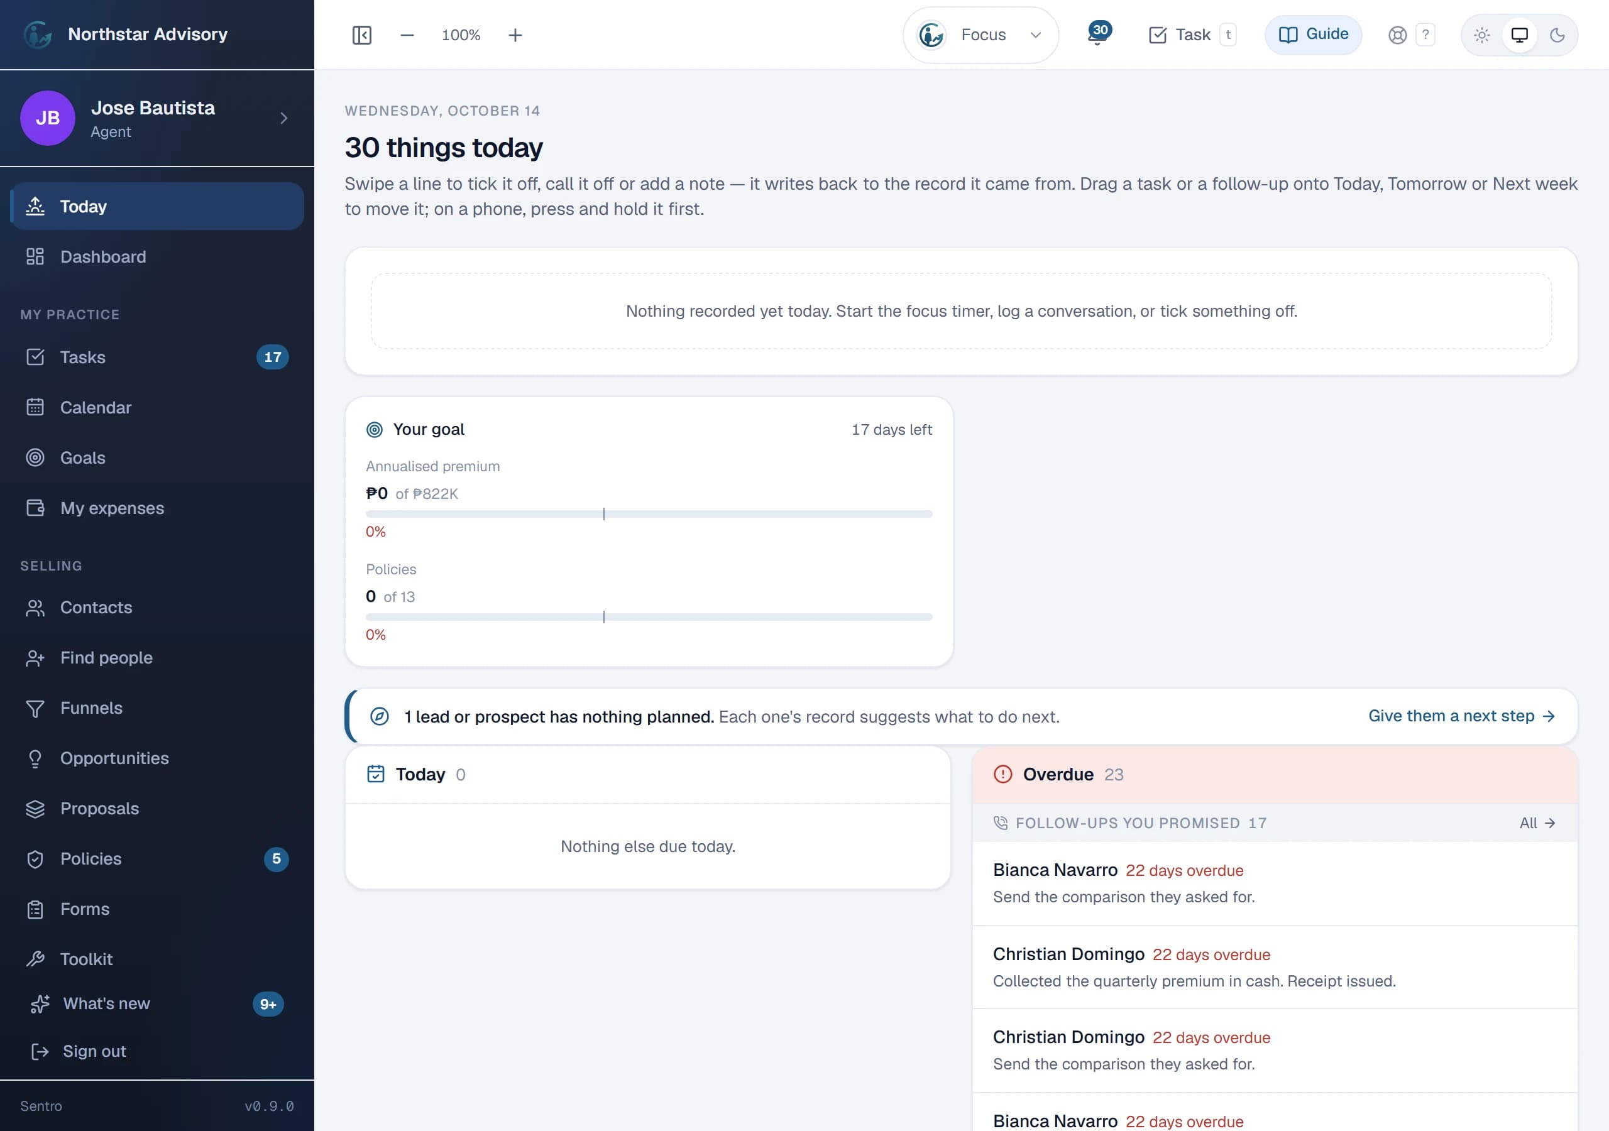Open the Guide button

click(x=1313, y=35)
